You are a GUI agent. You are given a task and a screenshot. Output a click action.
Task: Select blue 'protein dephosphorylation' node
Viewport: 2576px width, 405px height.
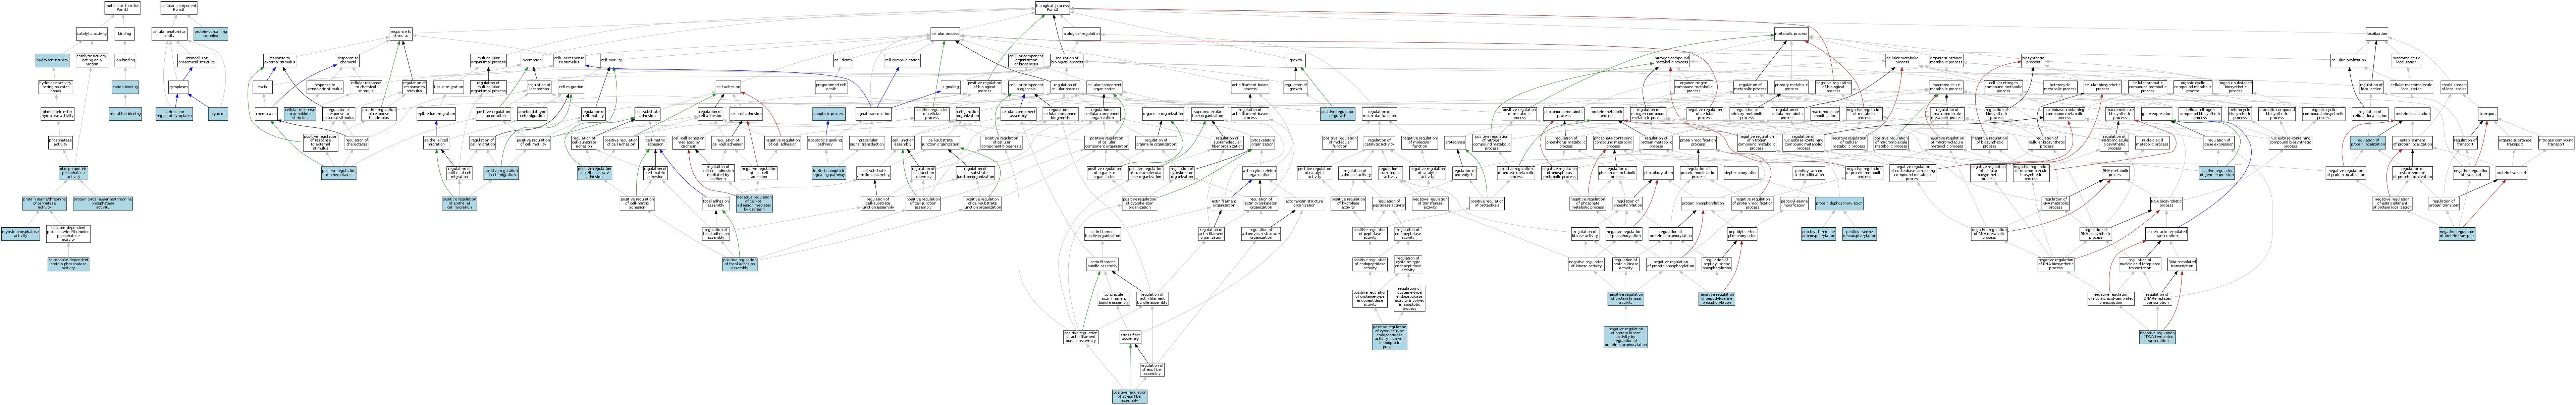[1839, 203]
